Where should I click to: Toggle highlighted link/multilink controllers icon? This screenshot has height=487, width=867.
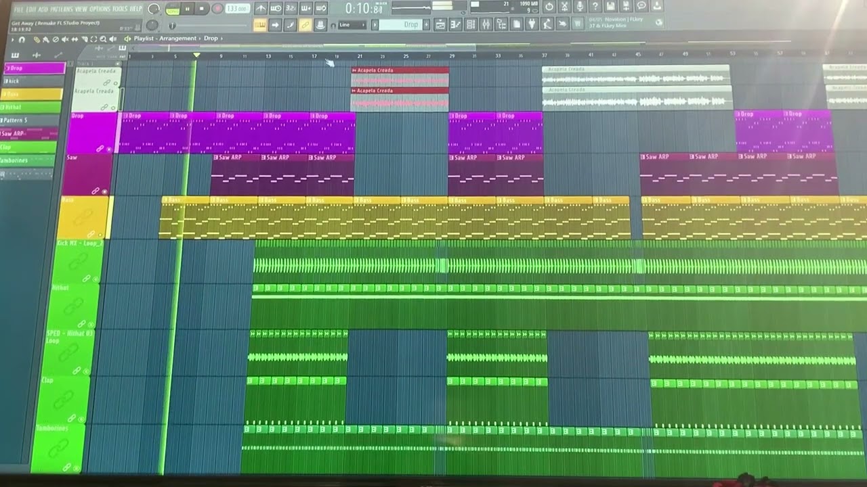point(305,24)
